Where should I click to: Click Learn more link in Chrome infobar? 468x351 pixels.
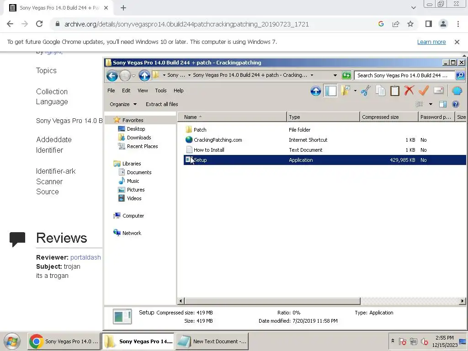[431, 42]
